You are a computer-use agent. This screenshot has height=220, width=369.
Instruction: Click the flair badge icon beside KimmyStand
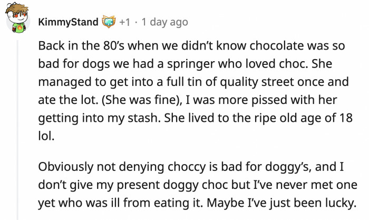click(108, 22)
